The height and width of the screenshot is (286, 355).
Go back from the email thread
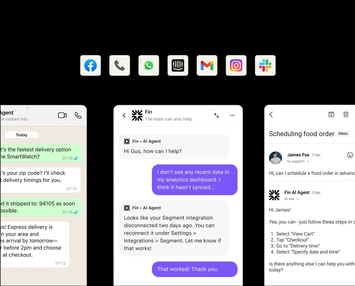tap(271, 115)
